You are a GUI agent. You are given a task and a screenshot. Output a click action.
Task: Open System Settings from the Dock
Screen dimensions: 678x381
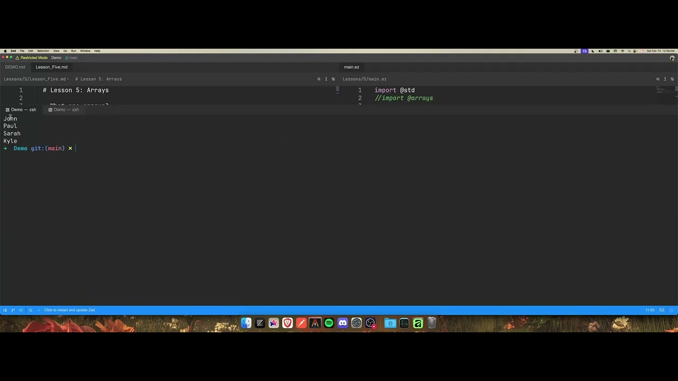point(356,323)
